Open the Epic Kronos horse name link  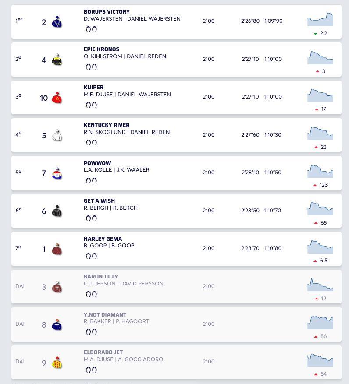pyautogui.click(x=102, y=49)
